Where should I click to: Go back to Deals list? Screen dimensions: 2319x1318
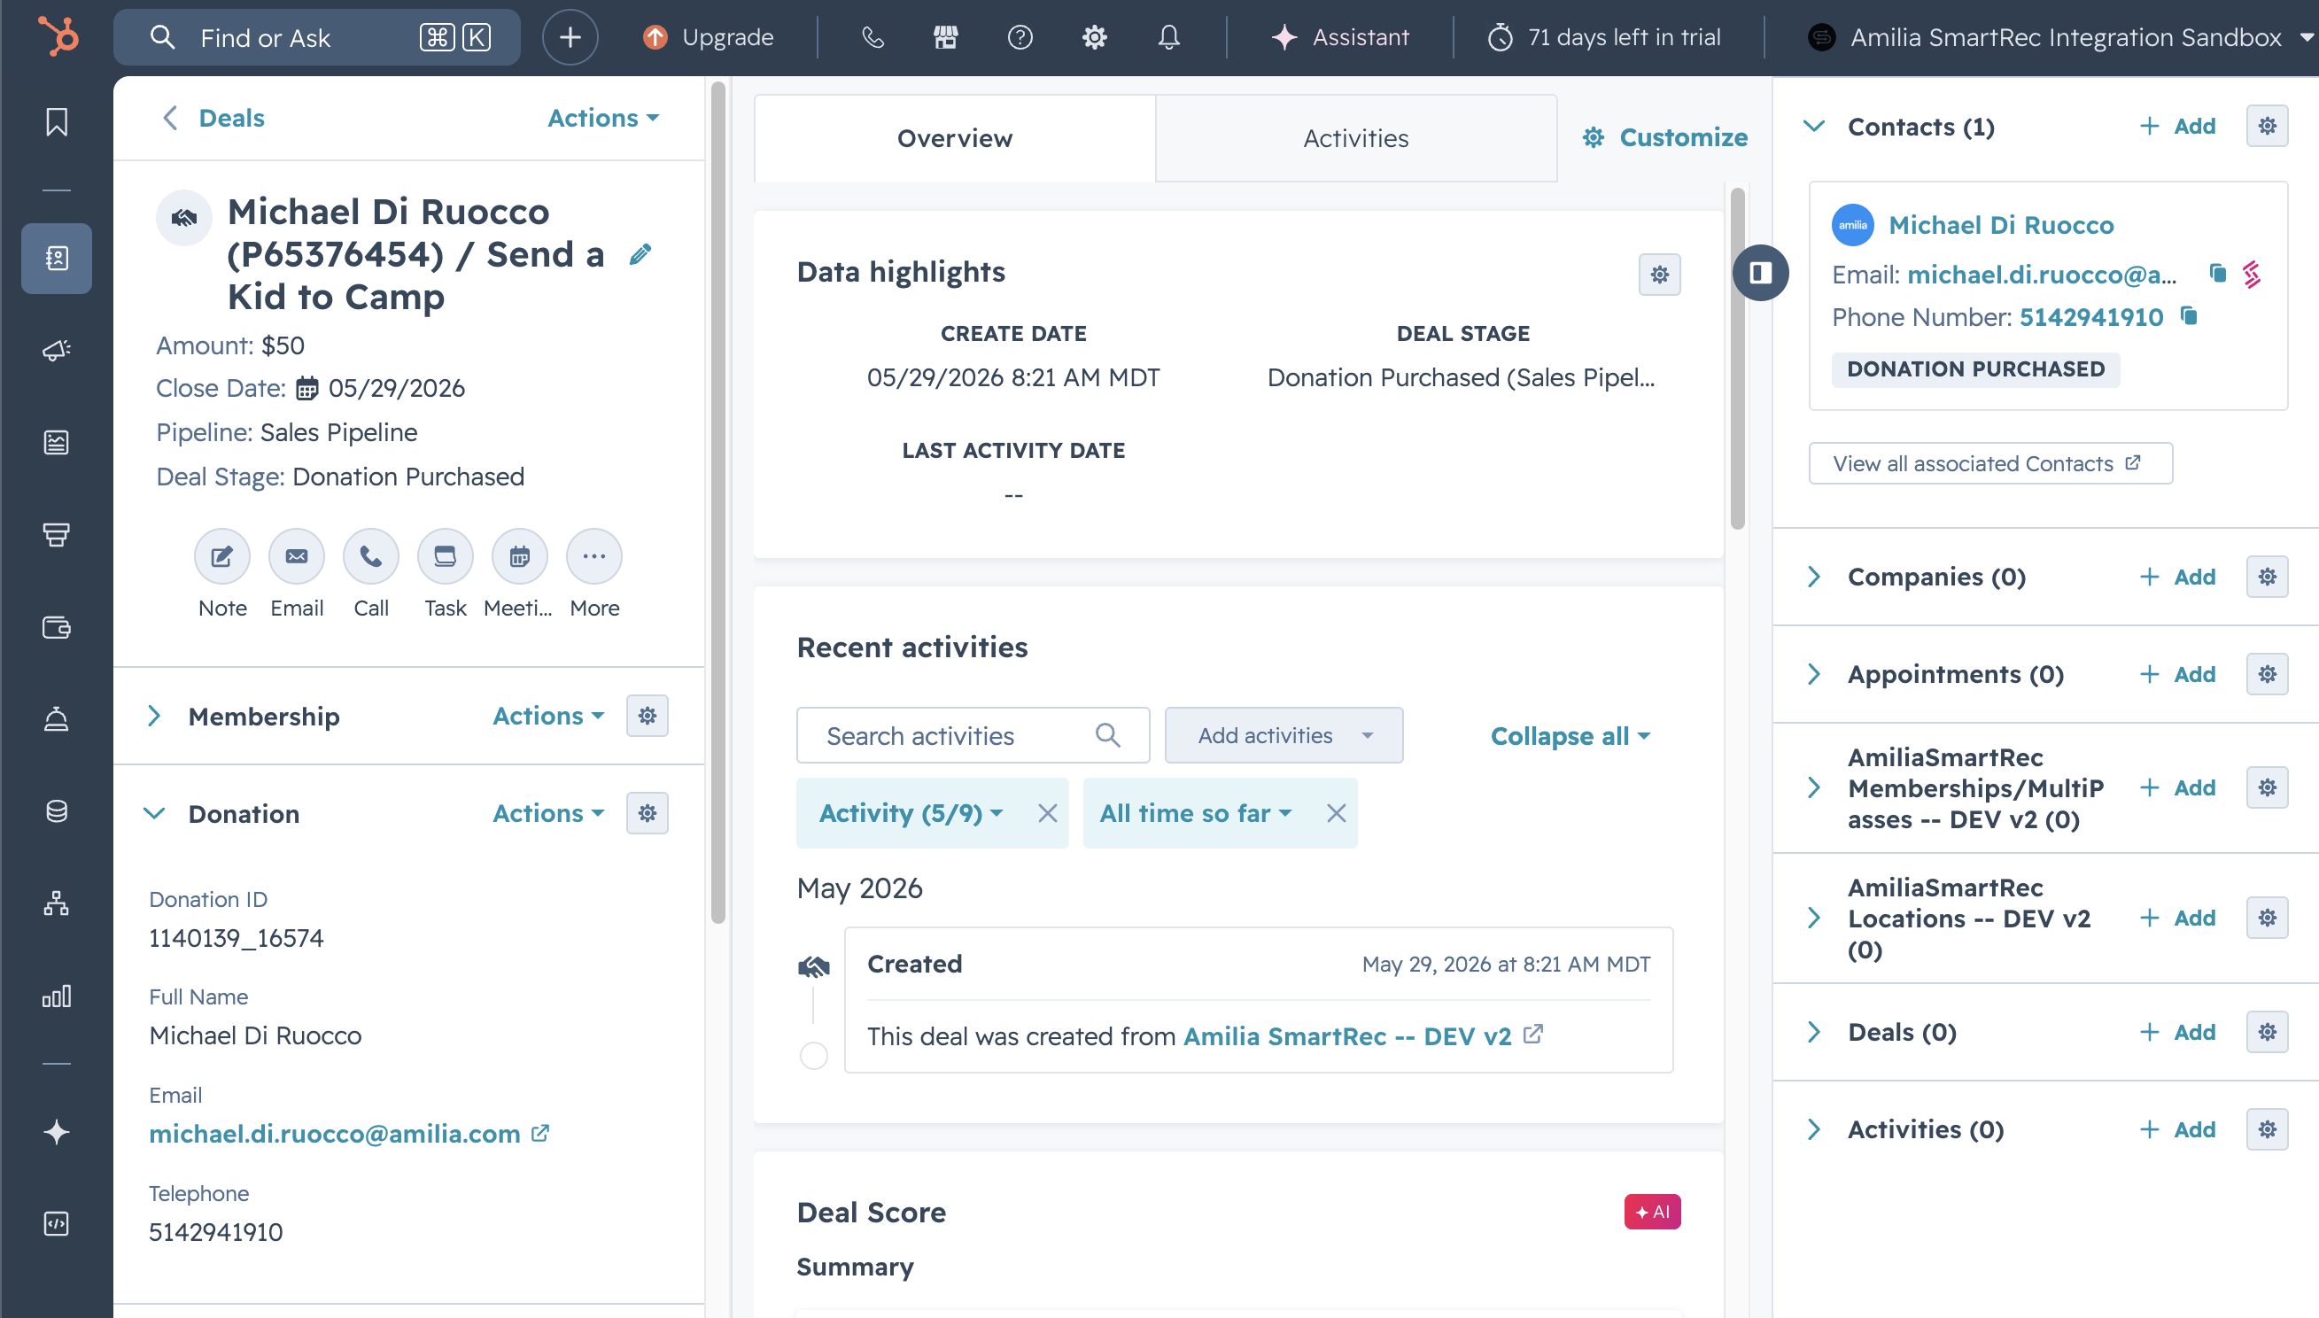click(x=213, y=118)
